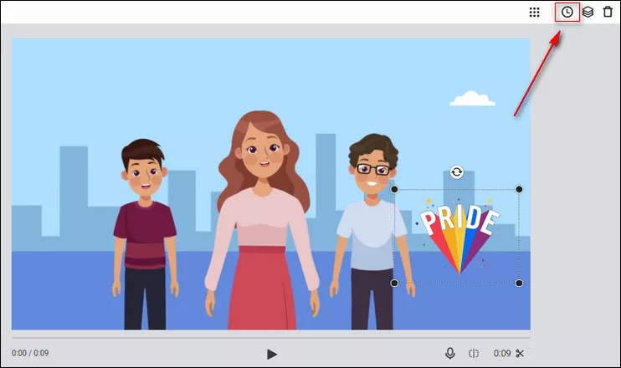Open the layers stack icon

pyautogui.click(x=588, y=12)
